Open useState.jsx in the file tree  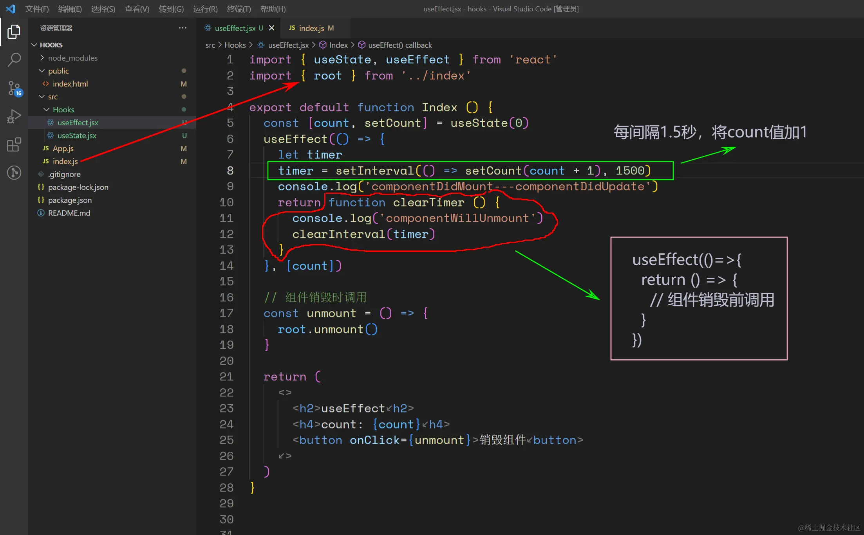pos(77,135)
